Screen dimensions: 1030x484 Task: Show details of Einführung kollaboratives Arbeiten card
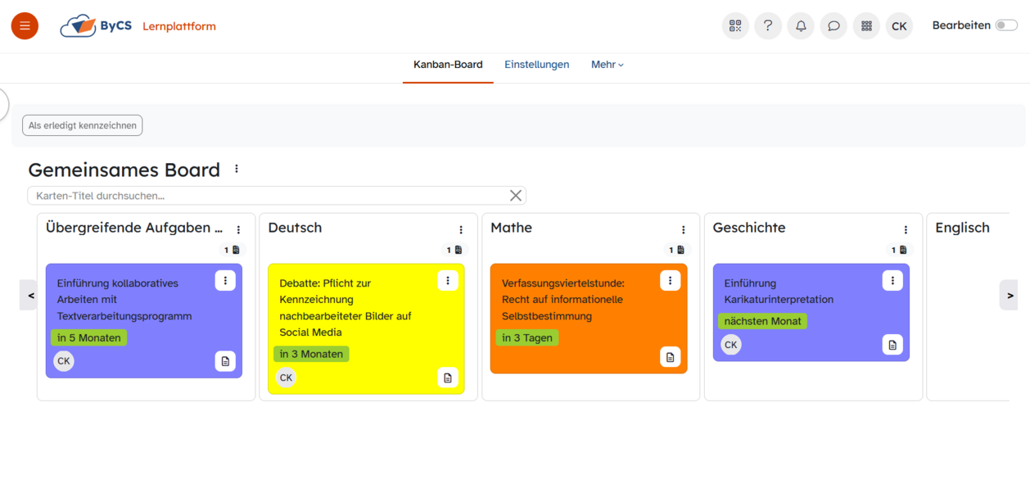pyautogui.click(x=225, y=361)
